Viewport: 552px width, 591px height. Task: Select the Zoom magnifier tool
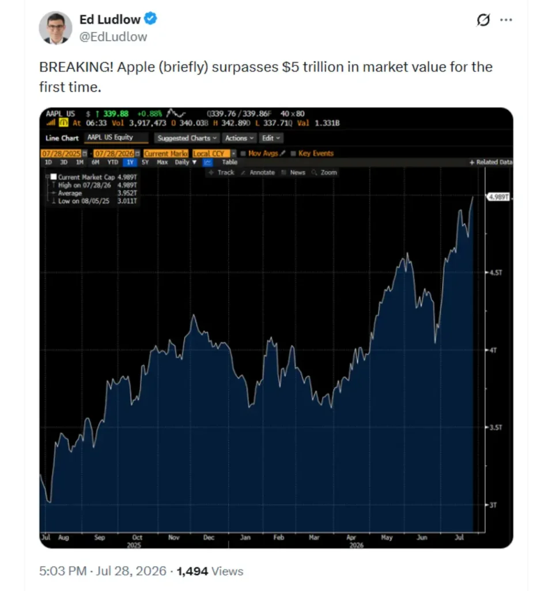[314, 173]
